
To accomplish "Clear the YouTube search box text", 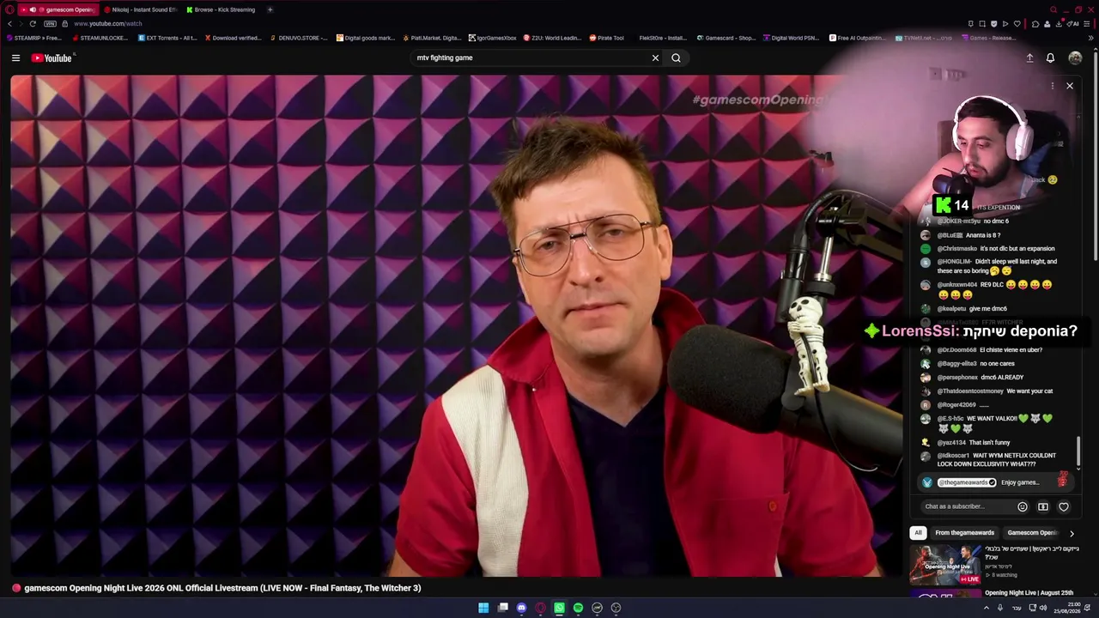I will click(655, 58).
